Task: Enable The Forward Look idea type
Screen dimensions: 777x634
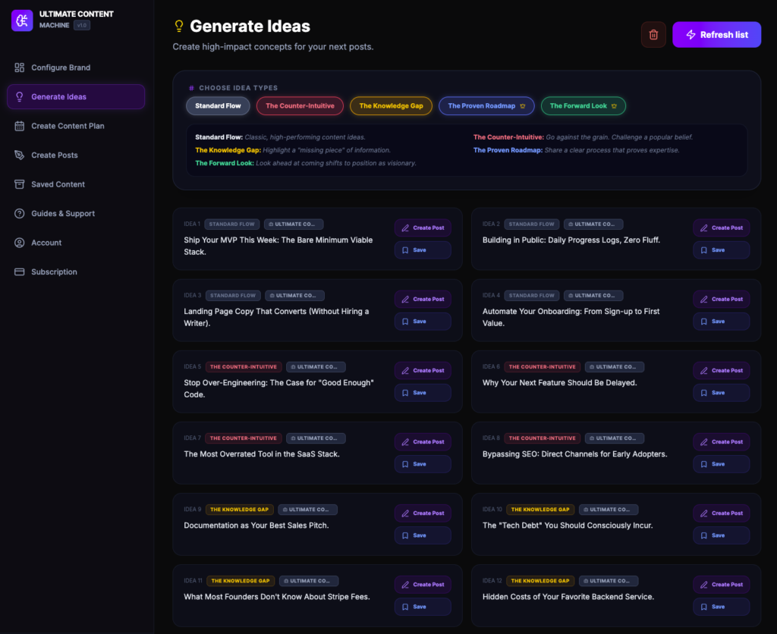Action: point(583,106)
